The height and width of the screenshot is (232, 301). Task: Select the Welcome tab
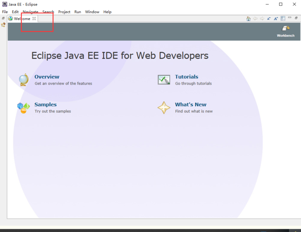[22, 19]
